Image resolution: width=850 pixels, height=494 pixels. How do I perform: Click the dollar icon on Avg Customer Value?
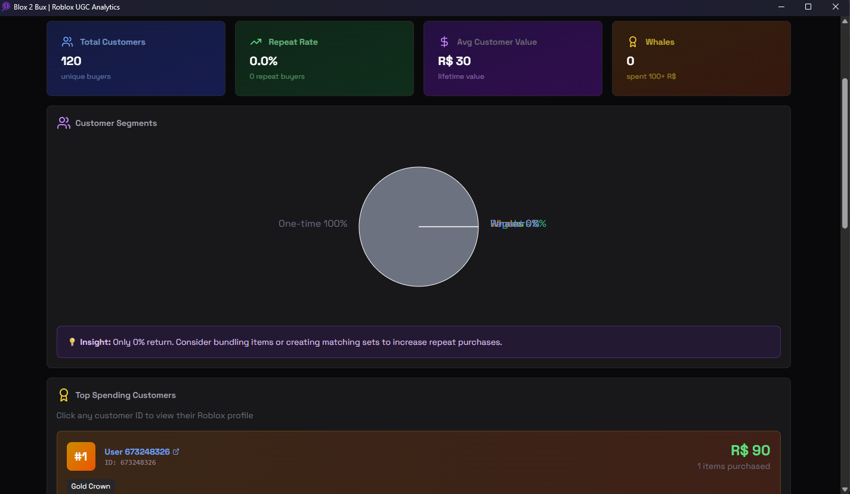click(x=444, y=42)
